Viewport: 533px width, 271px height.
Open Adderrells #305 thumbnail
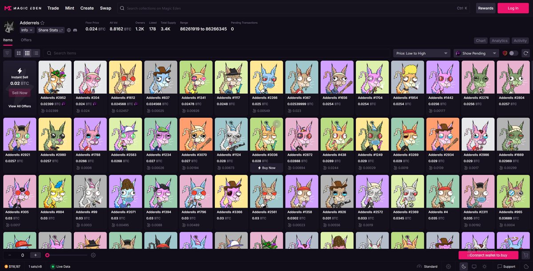20,191
